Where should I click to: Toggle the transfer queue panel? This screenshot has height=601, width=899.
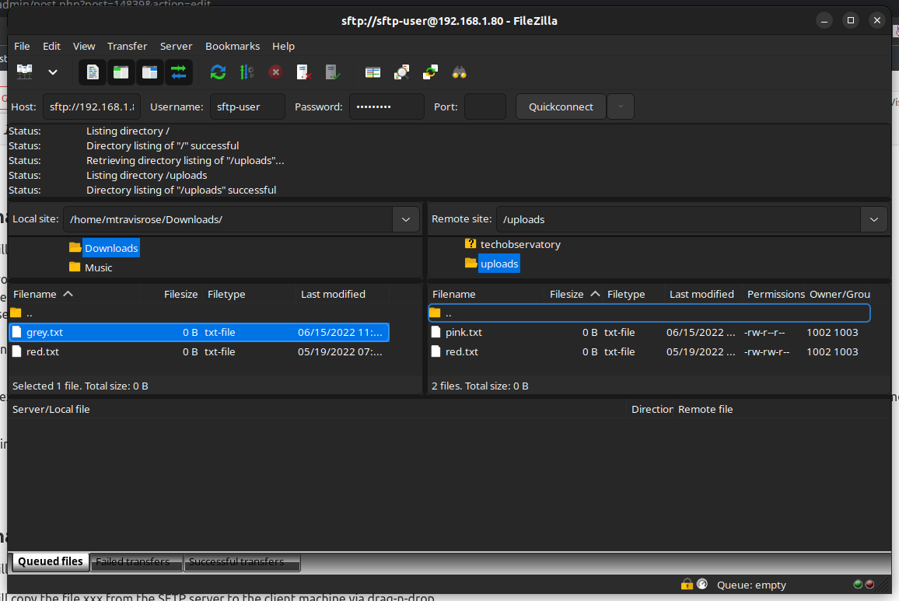[178, 72]
